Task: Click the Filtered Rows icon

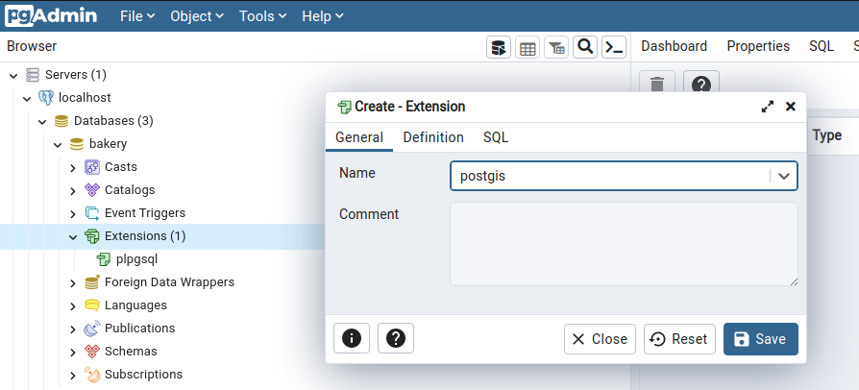Action: (x=556, y=47)
